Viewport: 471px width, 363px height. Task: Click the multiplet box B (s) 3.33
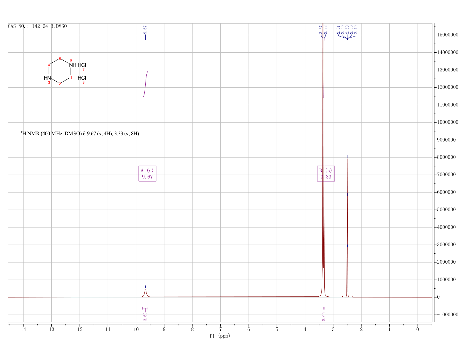(326, 173)
